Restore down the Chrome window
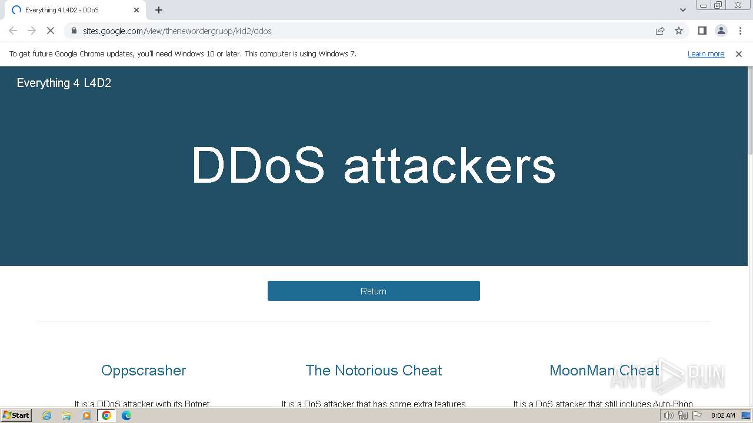The width and height of the screenshot is (753, 423). click(718, 5)
